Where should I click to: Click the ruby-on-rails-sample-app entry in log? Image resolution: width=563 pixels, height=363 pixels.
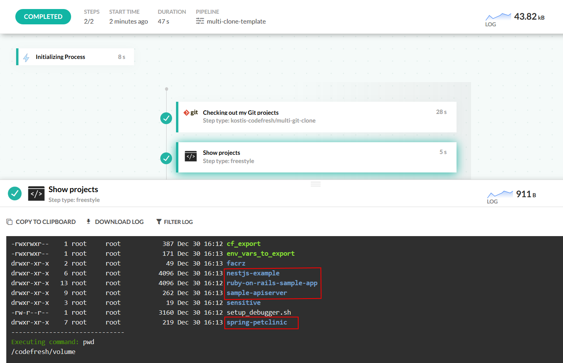[x=272, y=283]
